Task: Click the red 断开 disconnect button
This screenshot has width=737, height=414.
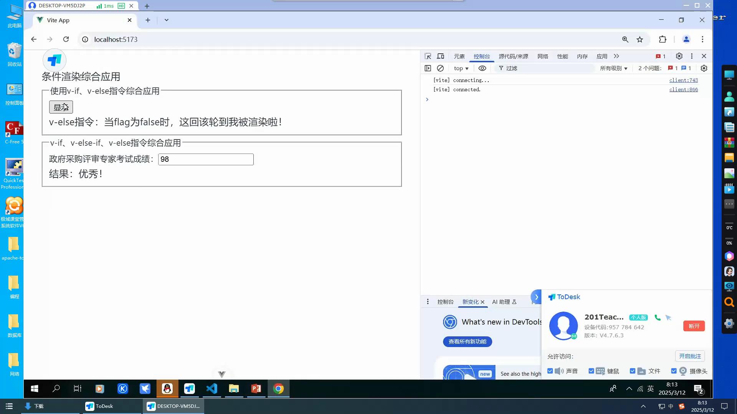Action: (x=694, y=326)
